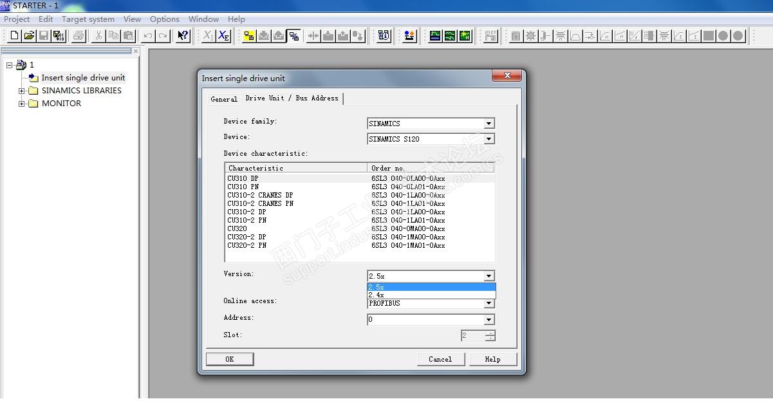
Task: Select the CU320-2 PN row
Action: coord(360,245)
